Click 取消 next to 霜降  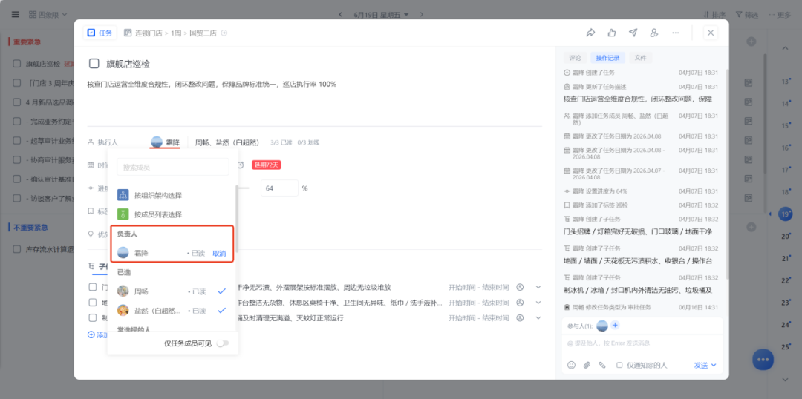click(219, 254)
